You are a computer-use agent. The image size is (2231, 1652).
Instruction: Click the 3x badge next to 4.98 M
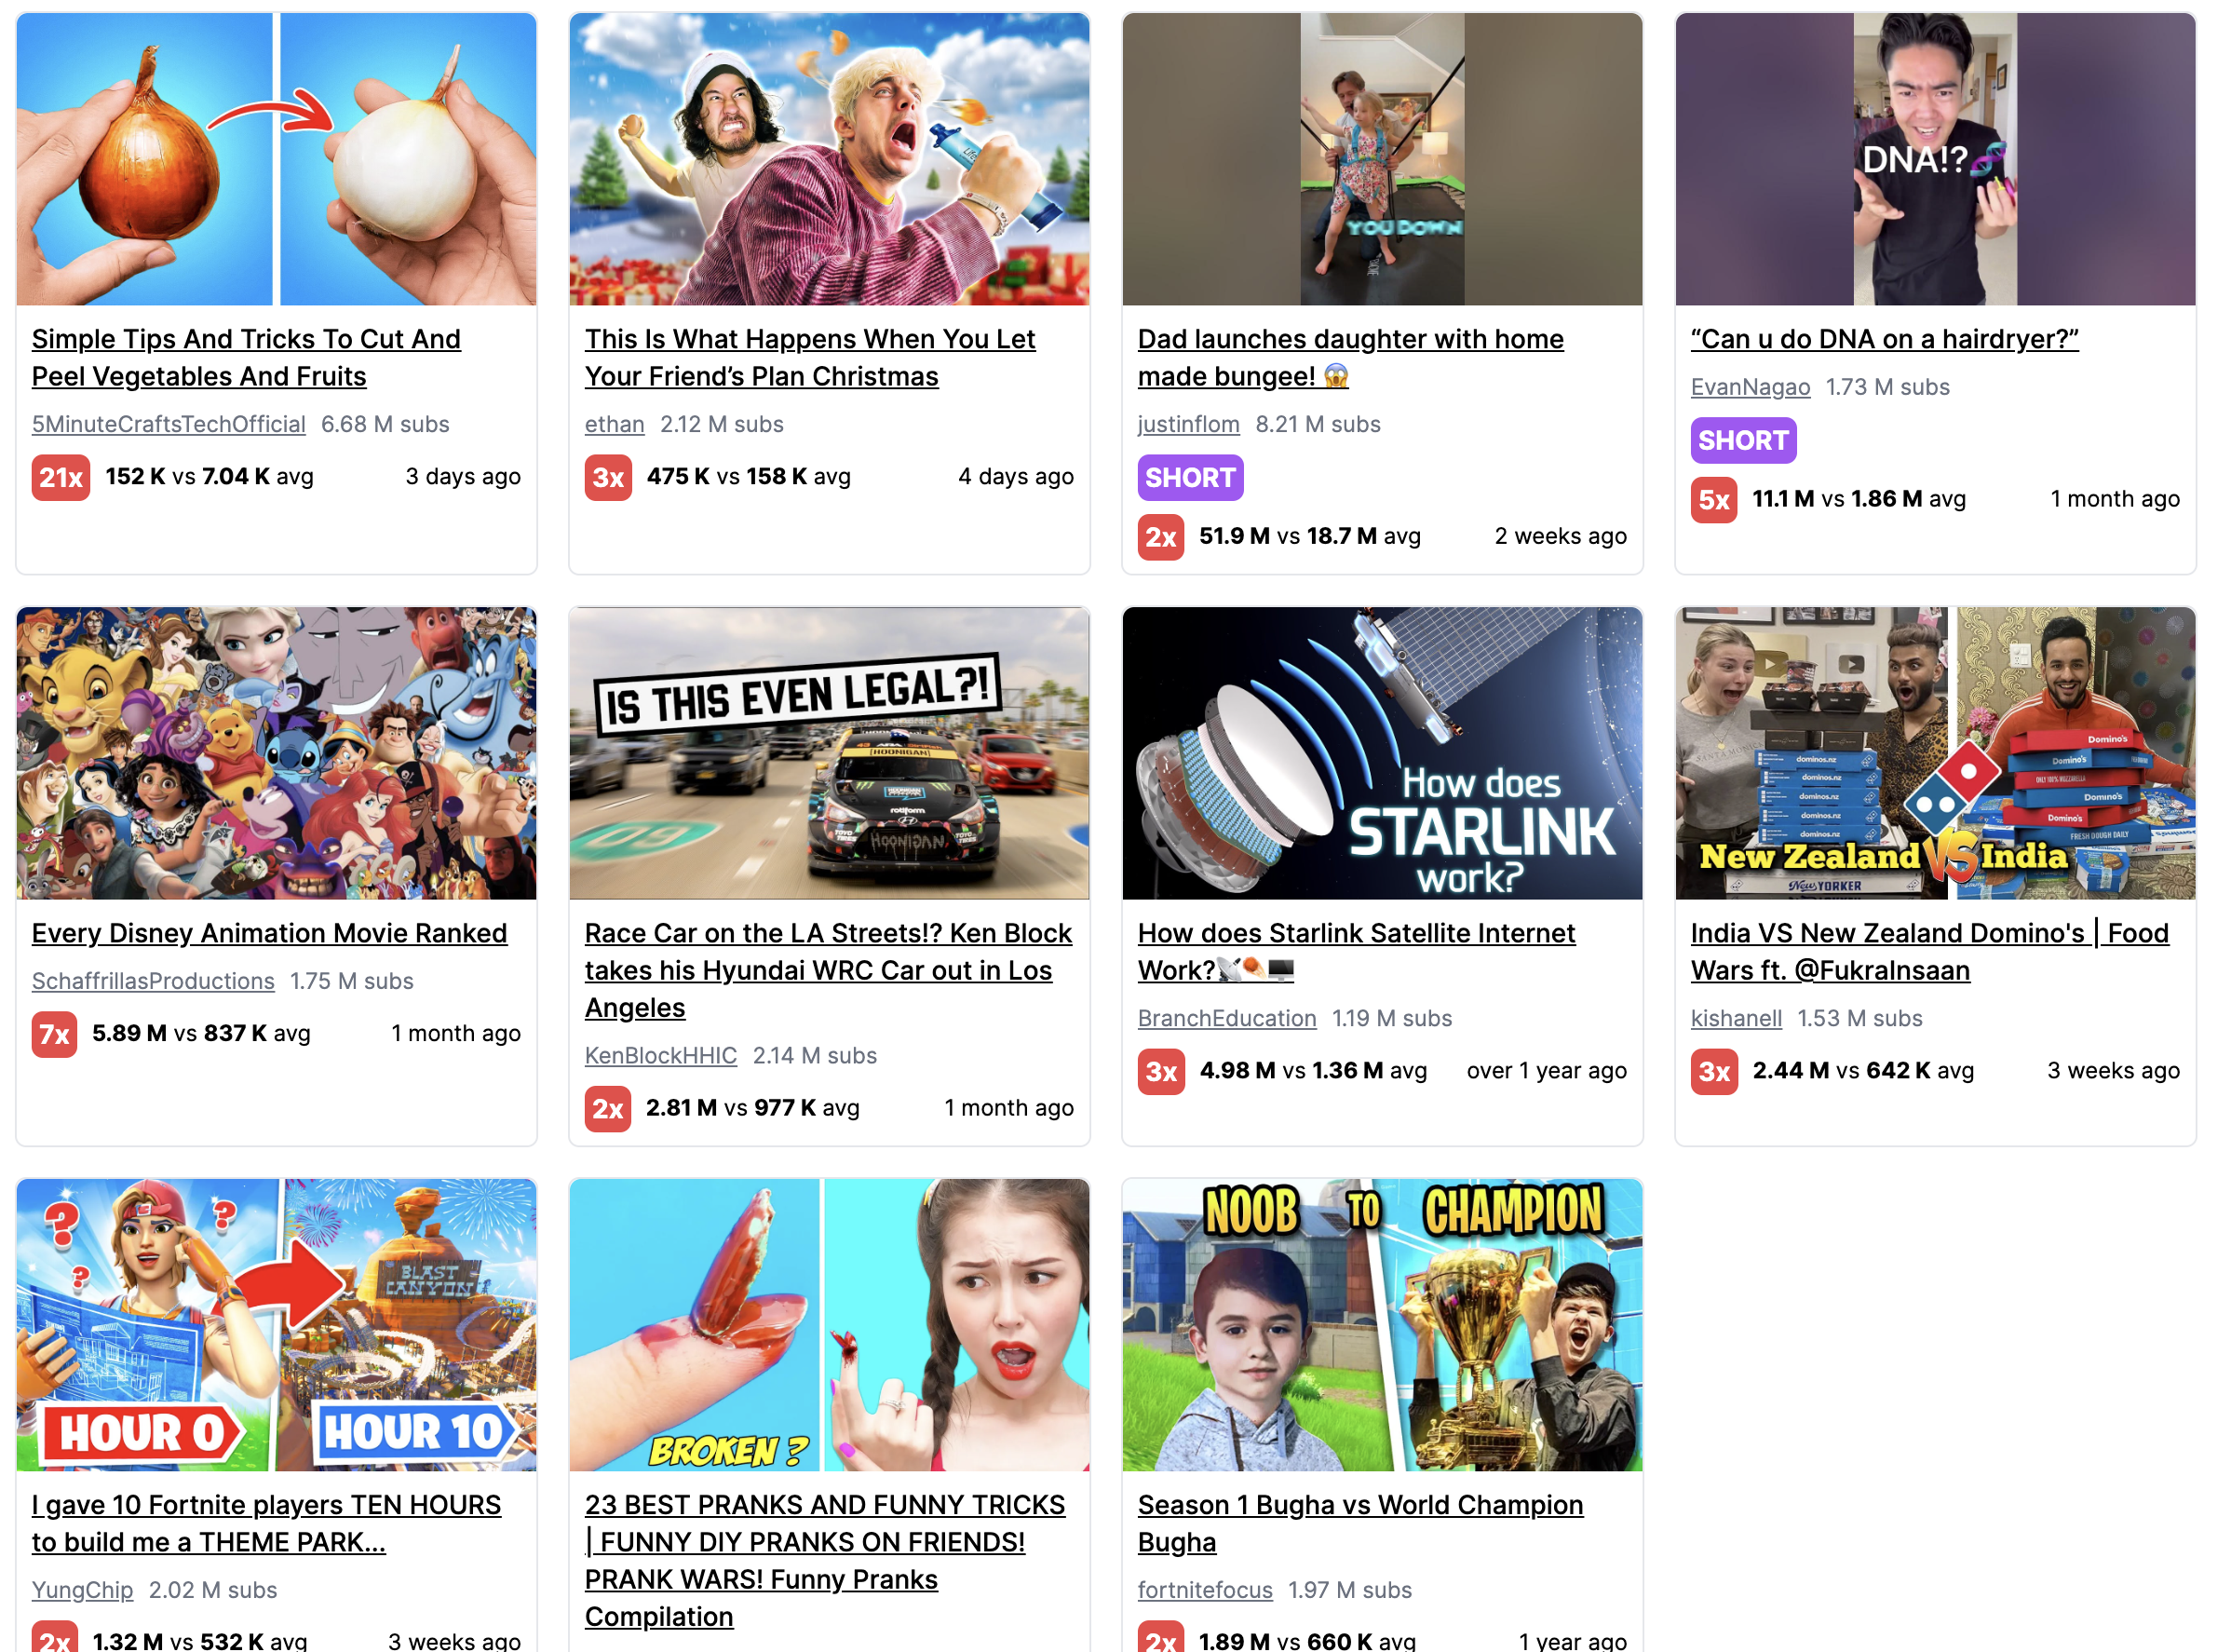pyautogui.click(x=1161, y=1072)
